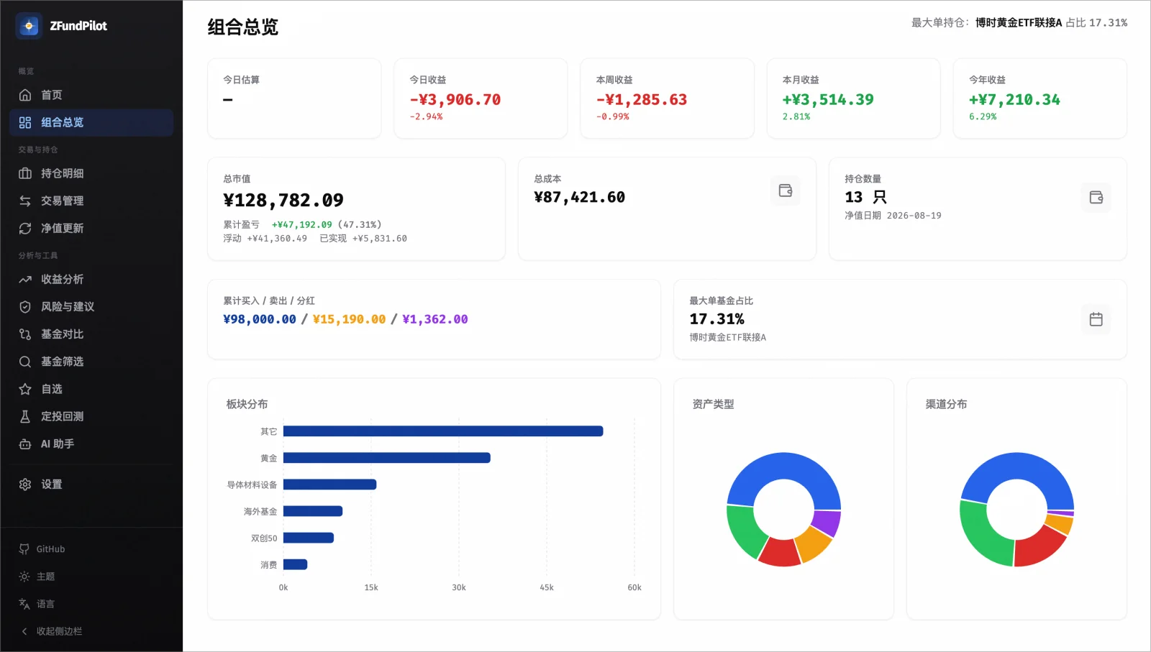Click the 分红 amount ¥1,362.00
Screen dimensions: 1151x652
[435, 319]
